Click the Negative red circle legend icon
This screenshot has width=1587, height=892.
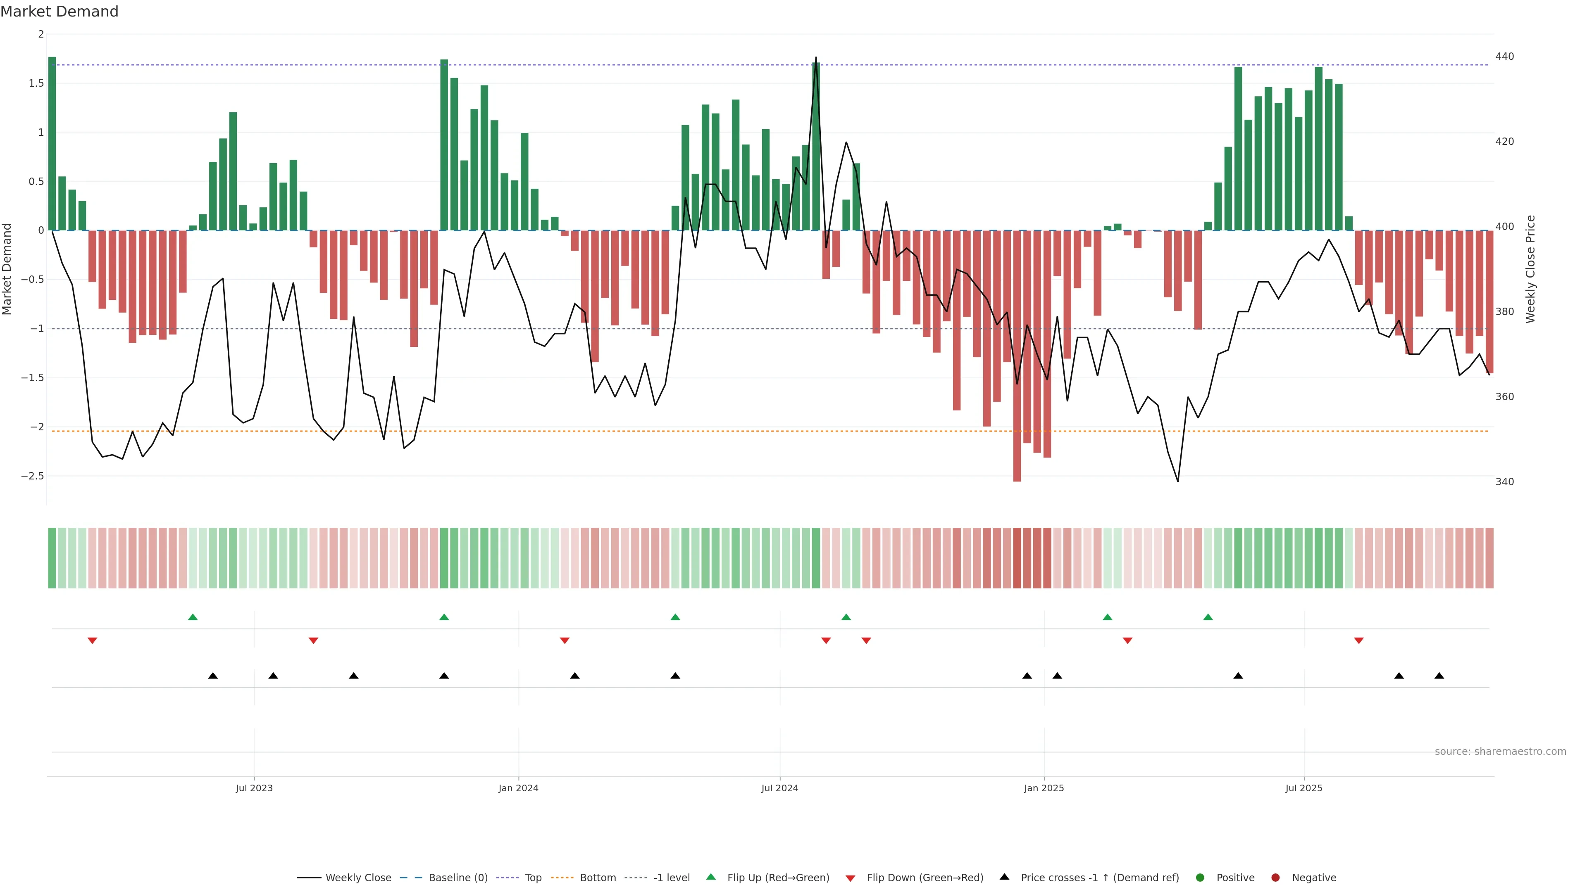point(1275,878)
